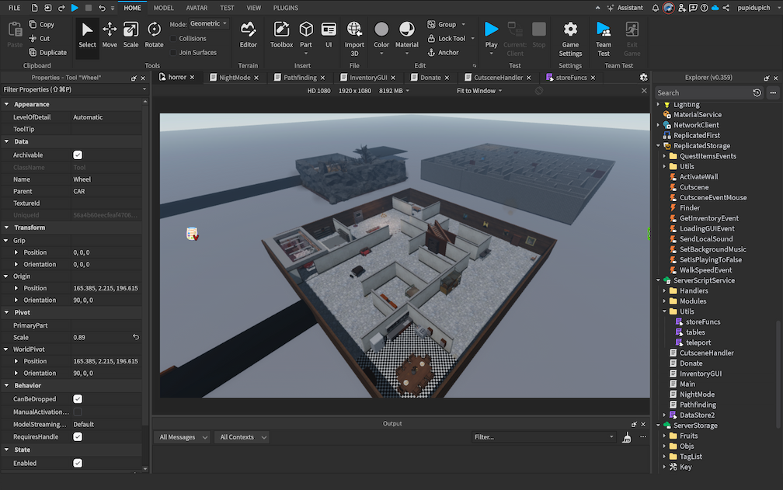This screenshot has width=783, height=490.
Task: Uncheck the Archivable property
Action: click(78, 155)
